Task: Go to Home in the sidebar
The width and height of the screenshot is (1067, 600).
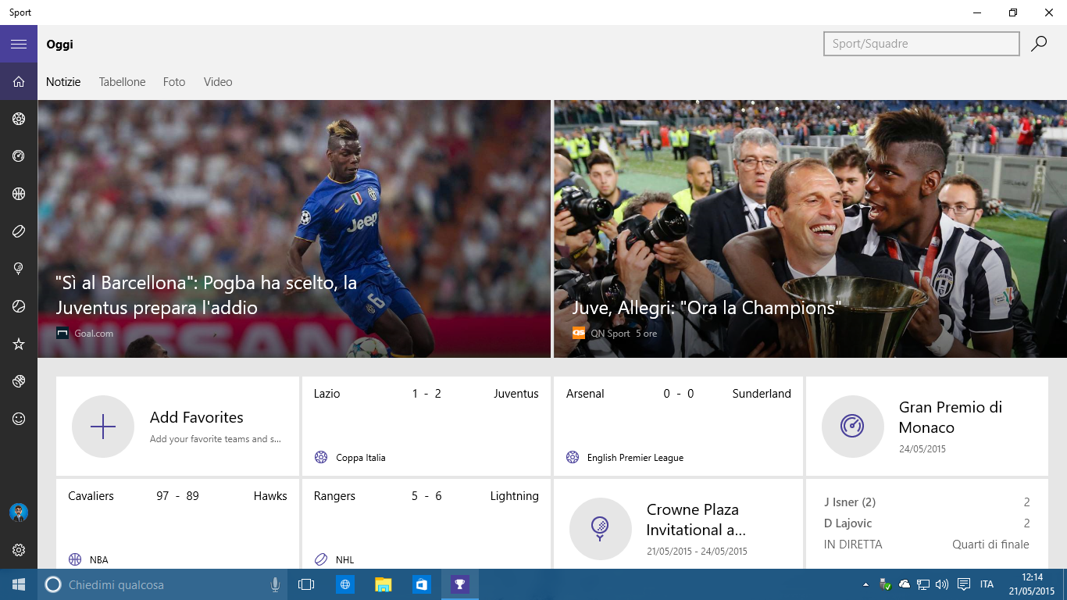Action: click(x=19, y=81)
